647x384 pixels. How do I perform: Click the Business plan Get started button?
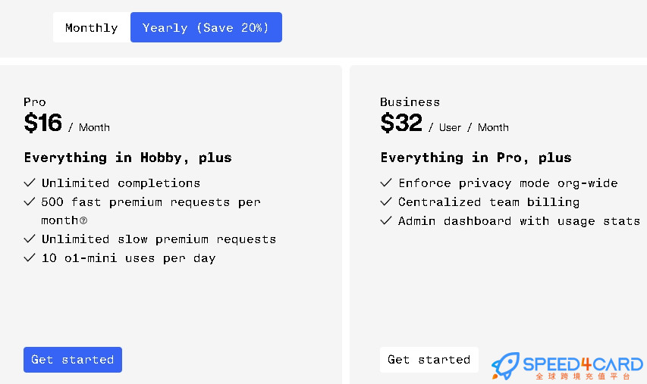[429, 359]
